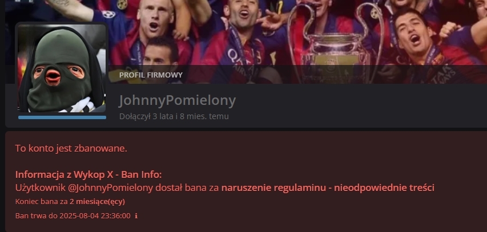The height and width of the screenshot is (232, 487).
Task: Click the JohnnyPomielony username heading
Action: [178, 100]
